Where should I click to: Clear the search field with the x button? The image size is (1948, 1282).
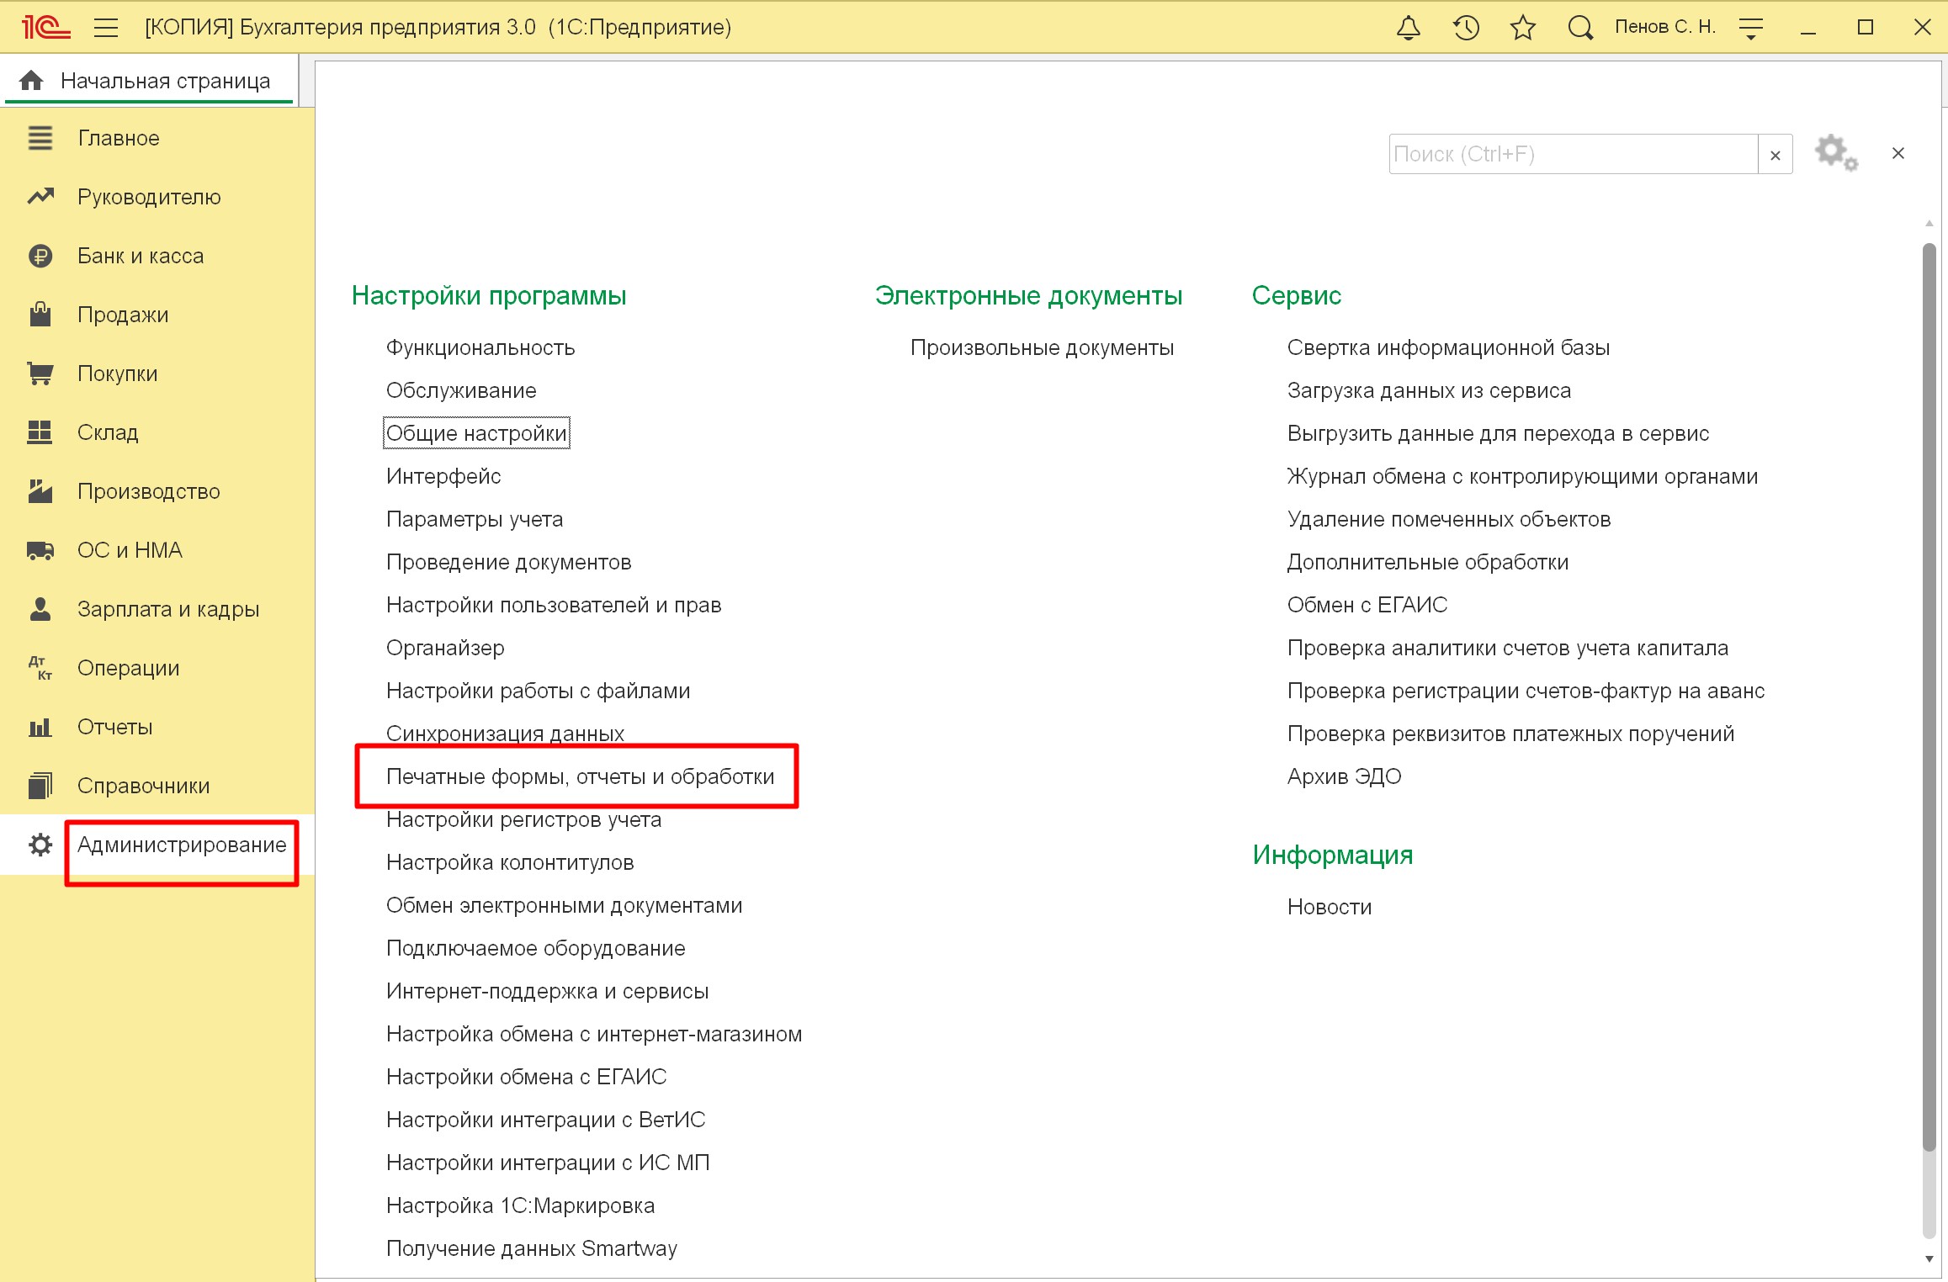point(1775,155)
